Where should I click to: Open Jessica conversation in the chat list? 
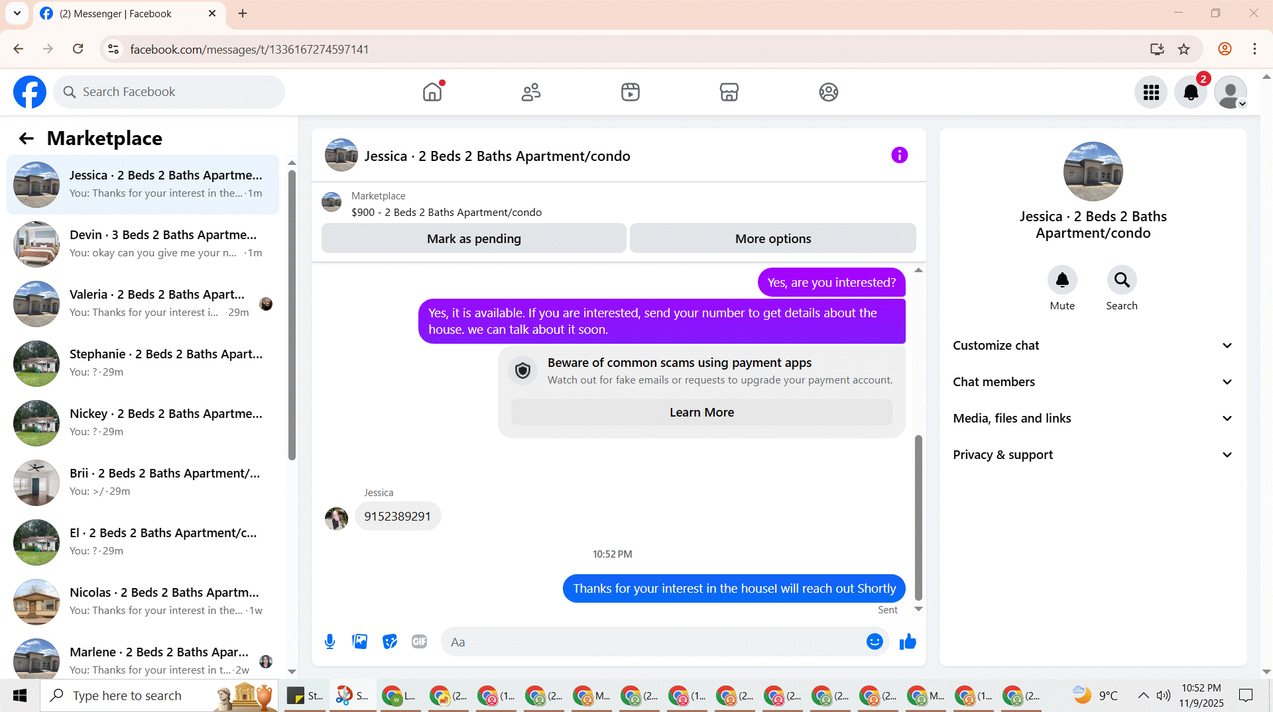click(143, 185)
